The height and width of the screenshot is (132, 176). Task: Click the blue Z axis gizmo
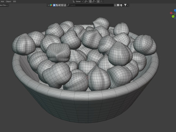click(x=175, y=10)
